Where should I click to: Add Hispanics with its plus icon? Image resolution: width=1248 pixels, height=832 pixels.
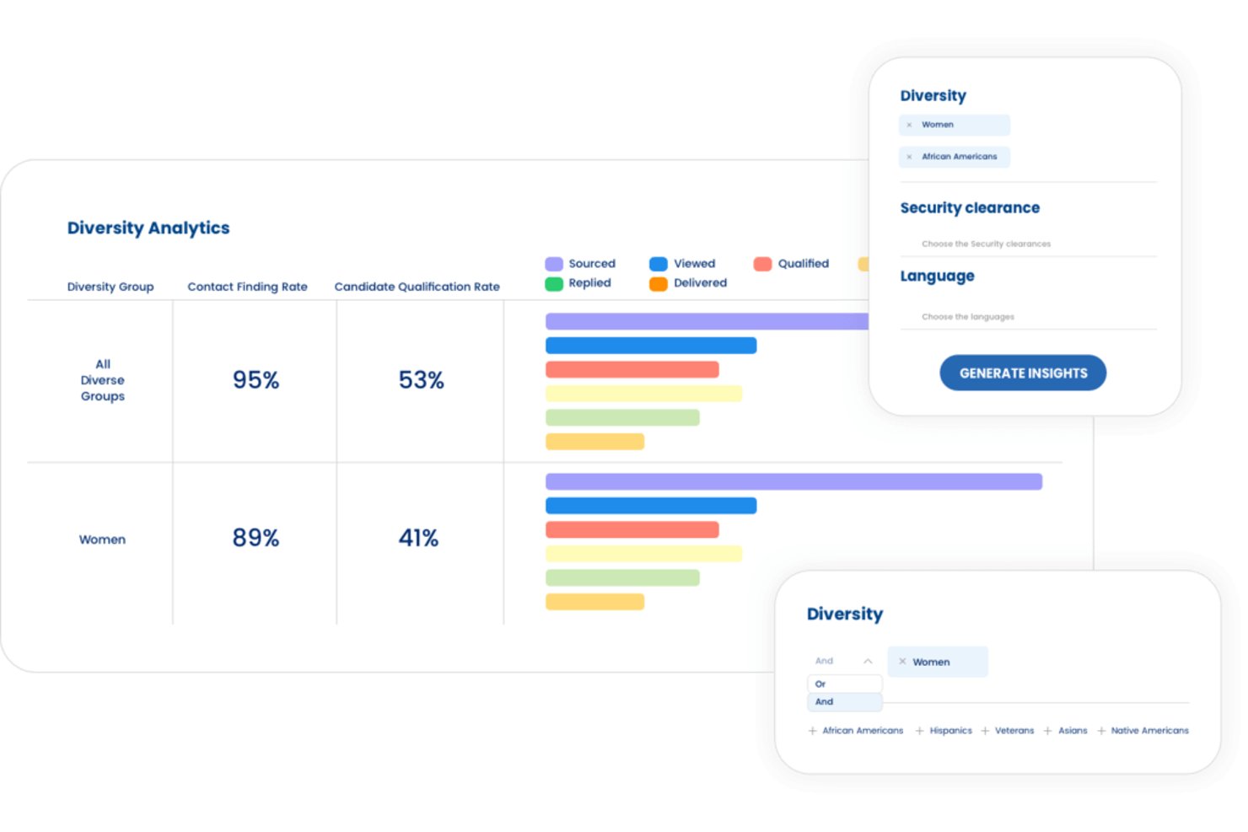click(x=920, y=731)
